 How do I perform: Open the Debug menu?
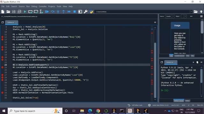[34, 6]
